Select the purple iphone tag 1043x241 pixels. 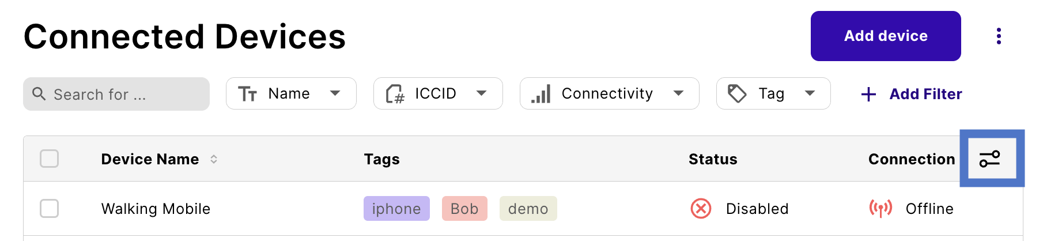(396, 208)
